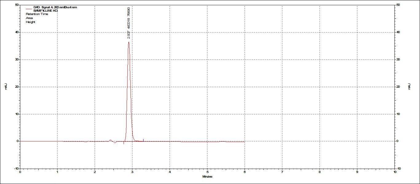
Task: Click the red legend line for the DAD signal
Action: point(29,9)
